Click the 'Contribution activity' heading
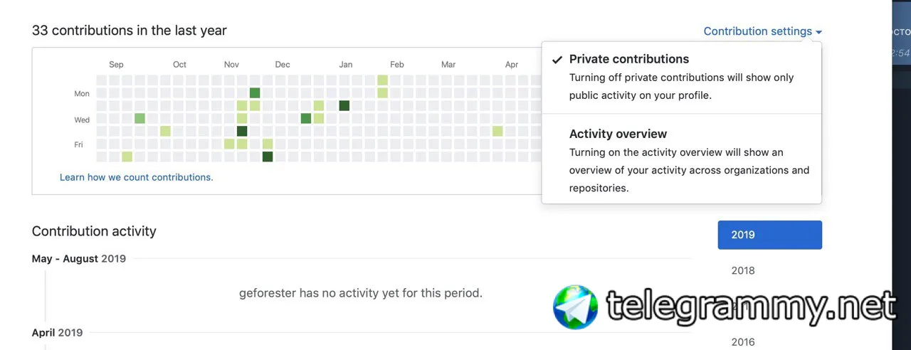Viewport: 911px width, 350px height. click(x=94, y=231)
